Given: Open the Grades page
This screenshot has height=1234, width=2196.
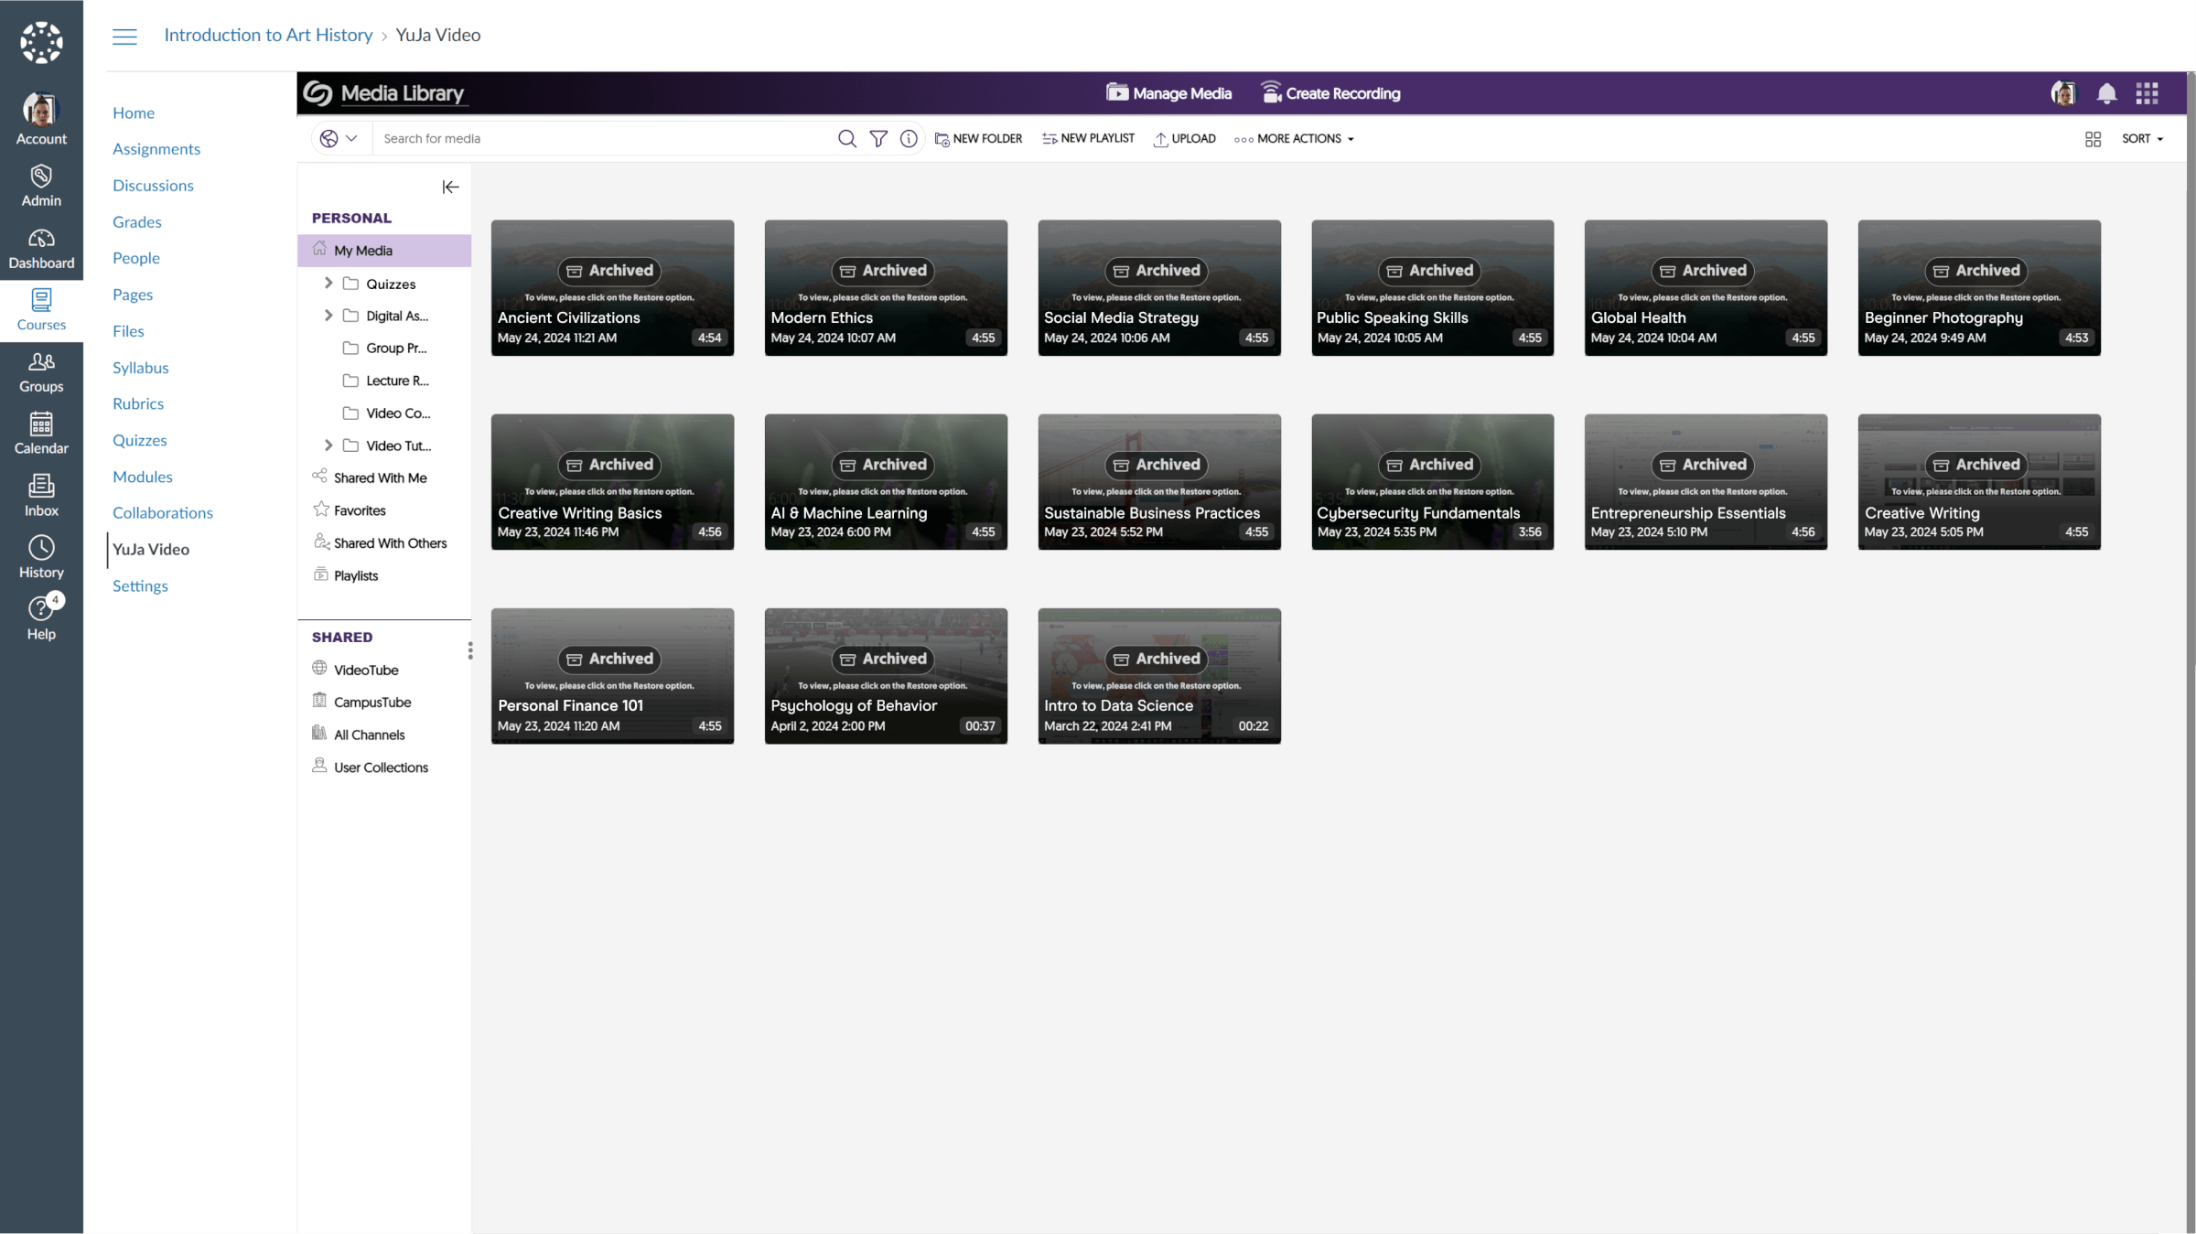Looking at the screenshot, I should tap(137, 222).
